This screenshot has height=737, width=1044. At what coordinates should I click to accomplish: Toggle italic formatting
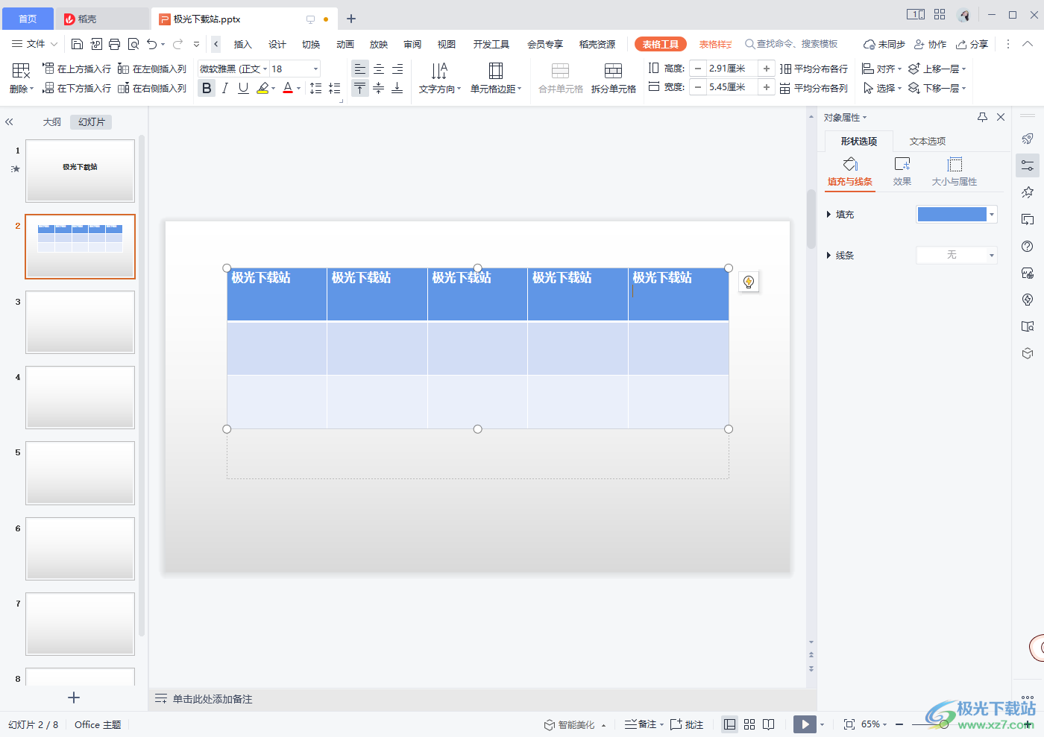click(x=224, y=88)
